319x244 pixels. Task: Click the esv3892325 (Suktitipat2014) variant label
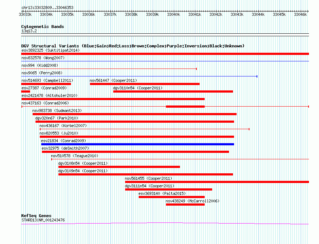tap(51, 50)
